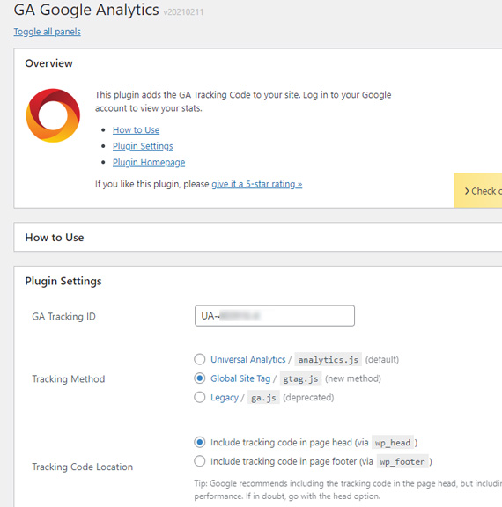This screenshot has width=502, height=507.
Task: Open the Legacy tracking link
Action: pos(225,397)
